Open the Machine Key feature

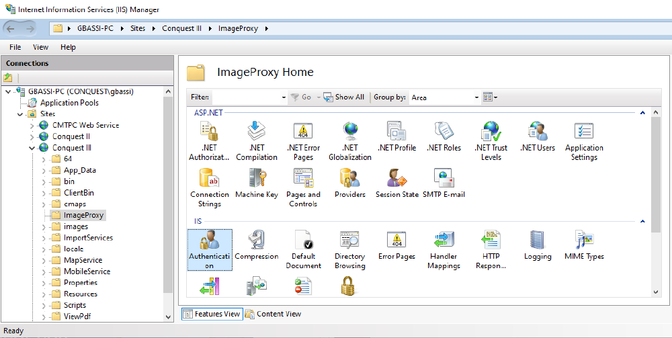(256, 183)
